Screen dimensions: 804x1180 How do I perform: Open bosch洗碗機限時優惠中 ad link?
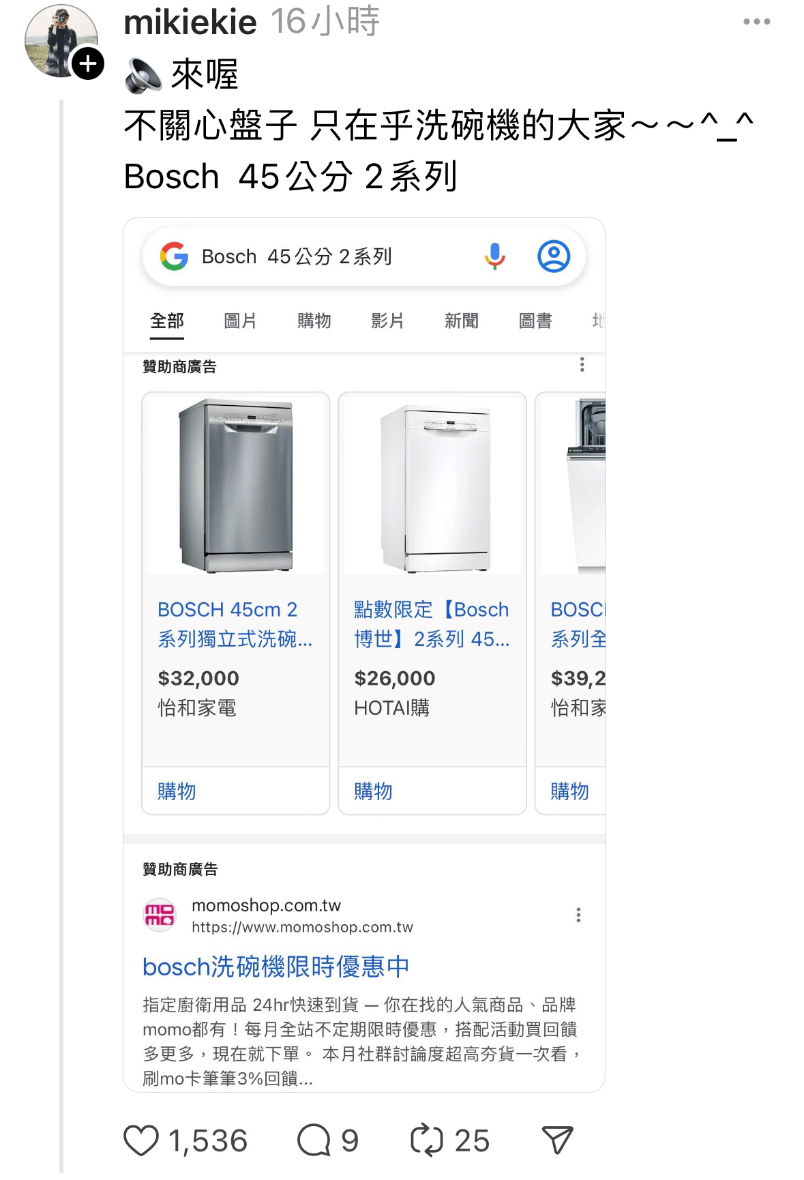tap(276, 967)
